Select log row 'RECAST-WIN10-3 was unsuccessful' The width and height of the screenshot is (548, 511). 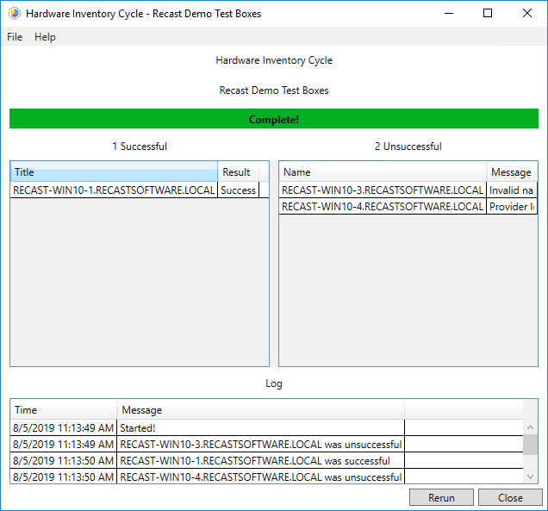click(x=261, y=445)
